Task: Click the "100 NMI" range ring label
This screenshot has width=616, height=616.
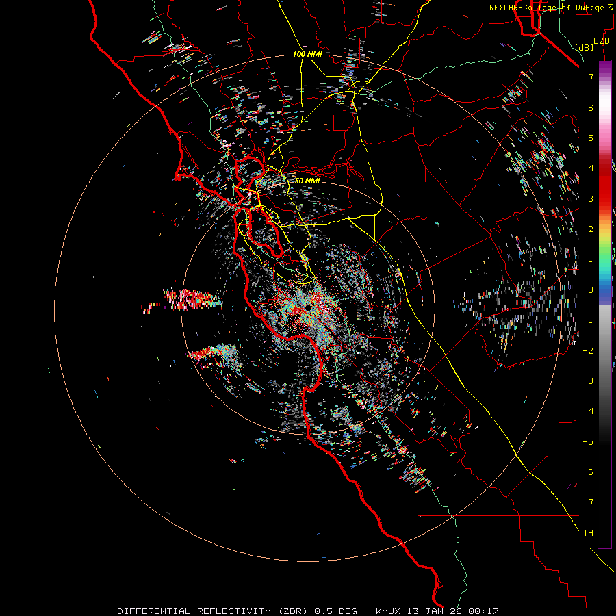Action: [x=307, y=54]
